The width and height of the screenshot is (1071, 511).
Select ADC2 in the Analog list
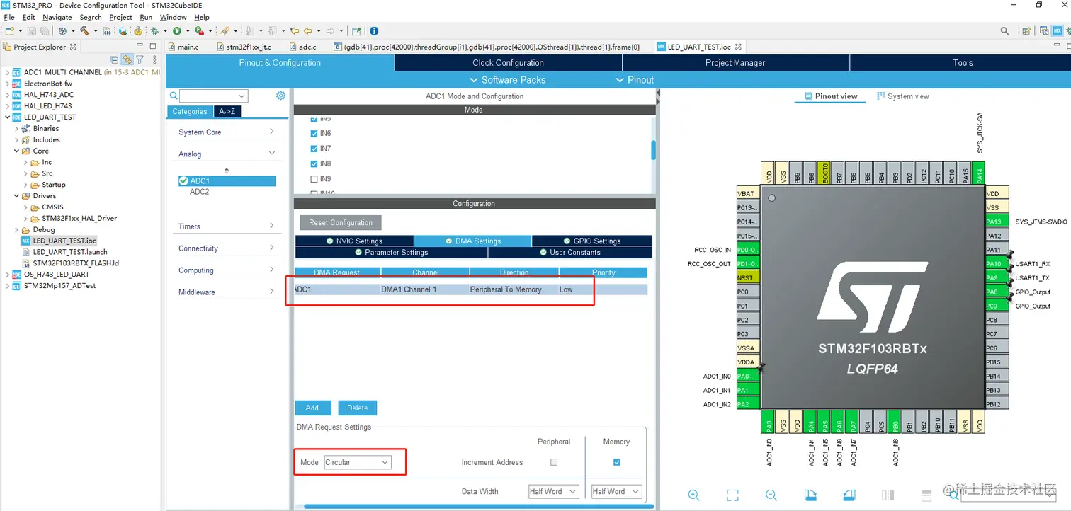200,192
